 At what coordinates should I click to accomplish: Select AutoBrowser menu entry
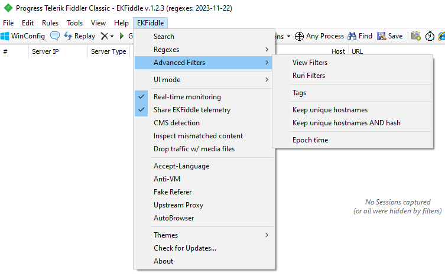203,218
